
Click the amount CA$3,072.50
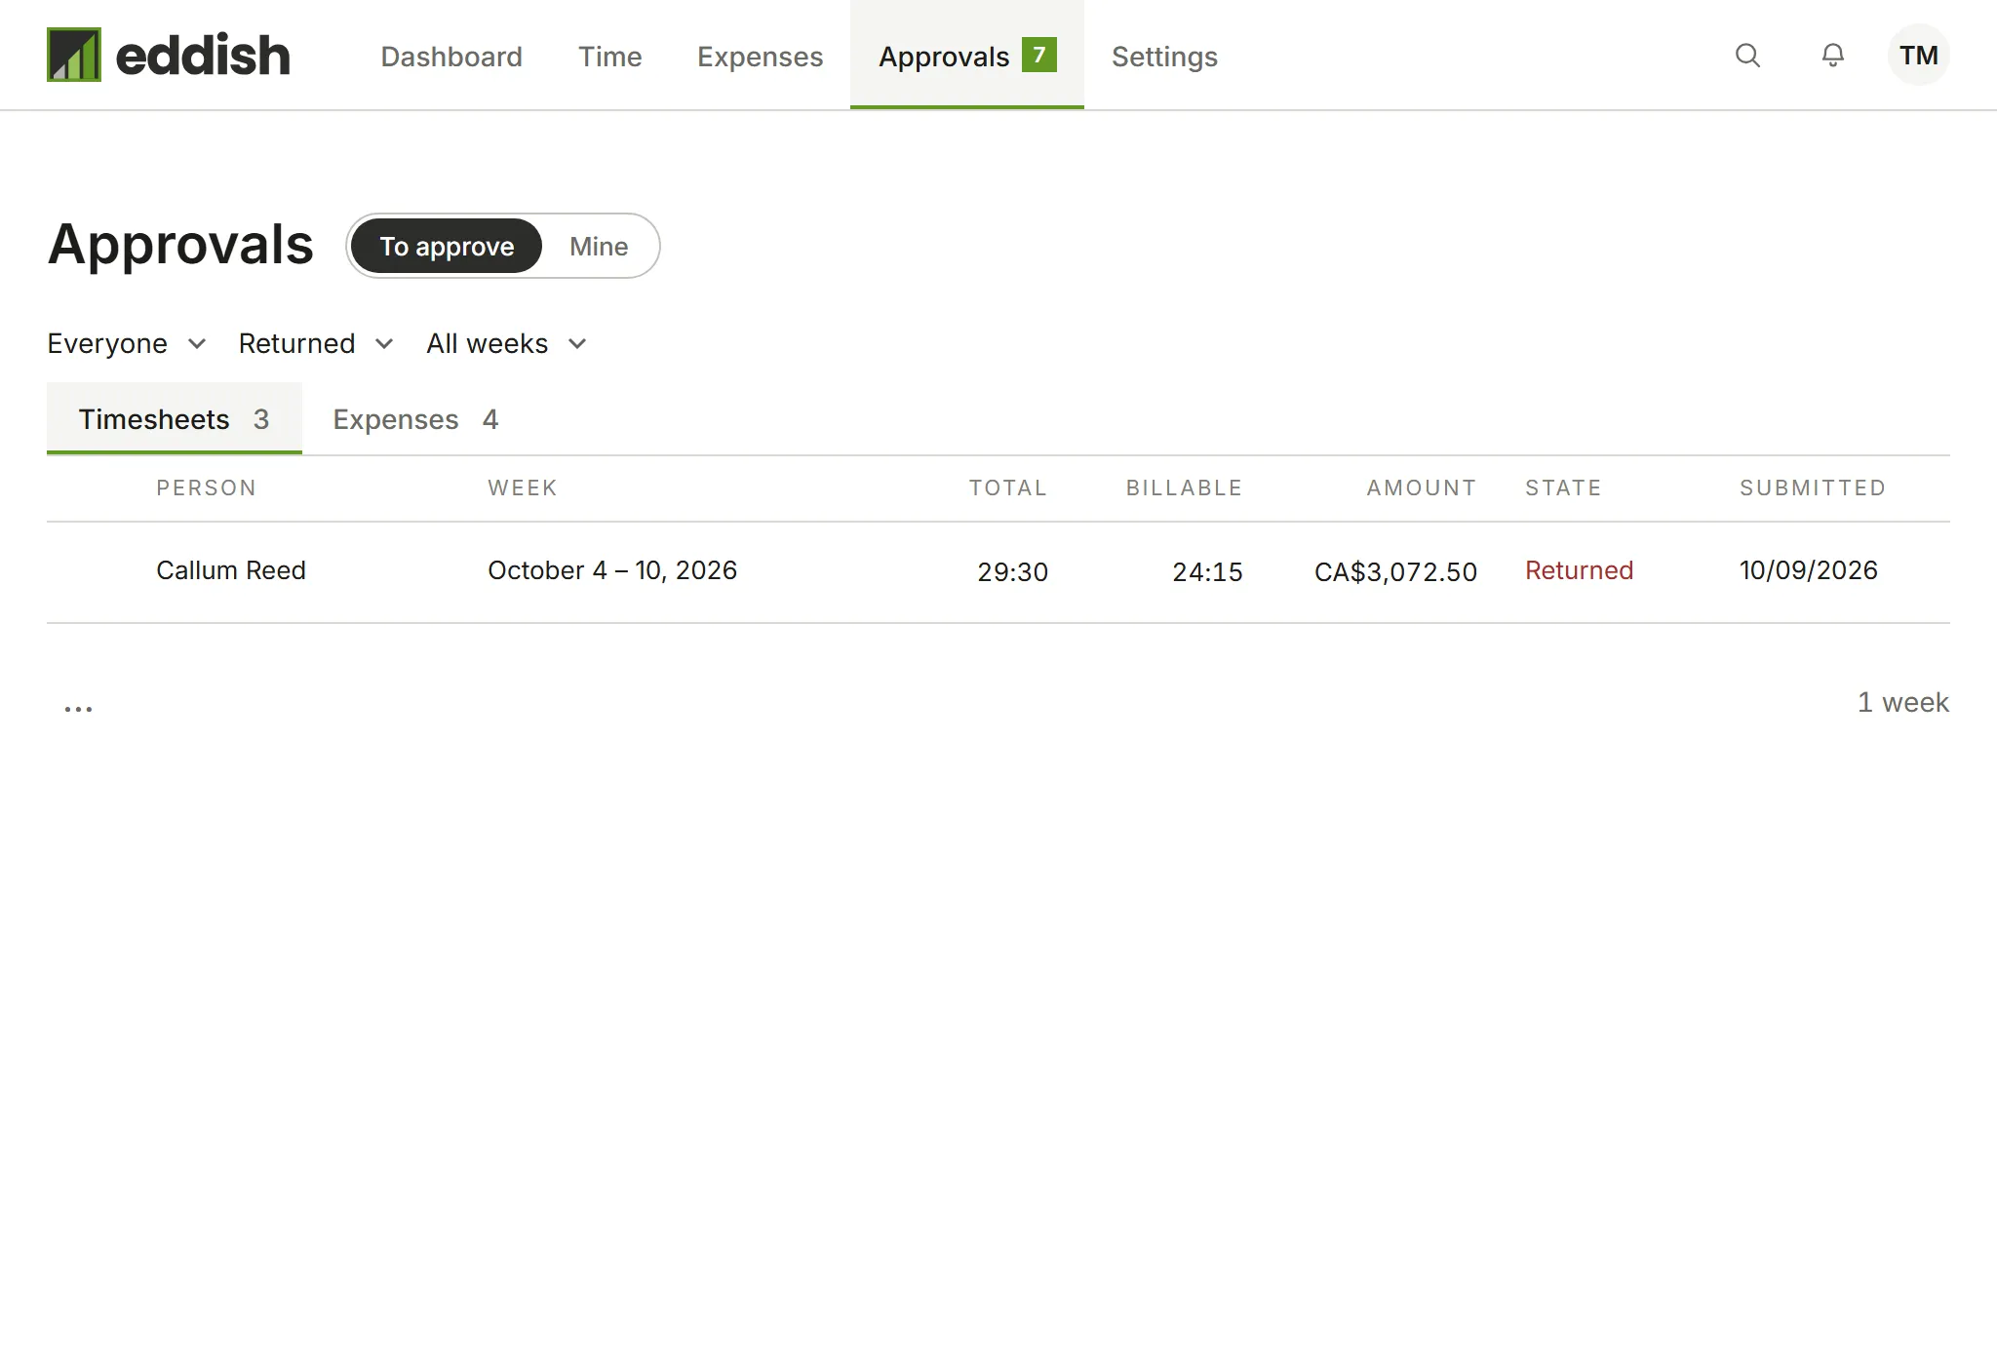(x=1396, y=572)
